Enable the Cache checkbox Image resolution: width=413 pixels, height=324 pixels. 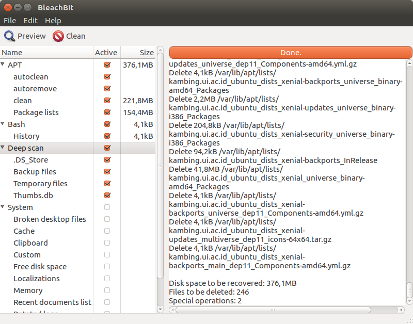pyautogui.click(x=107, y=231)
